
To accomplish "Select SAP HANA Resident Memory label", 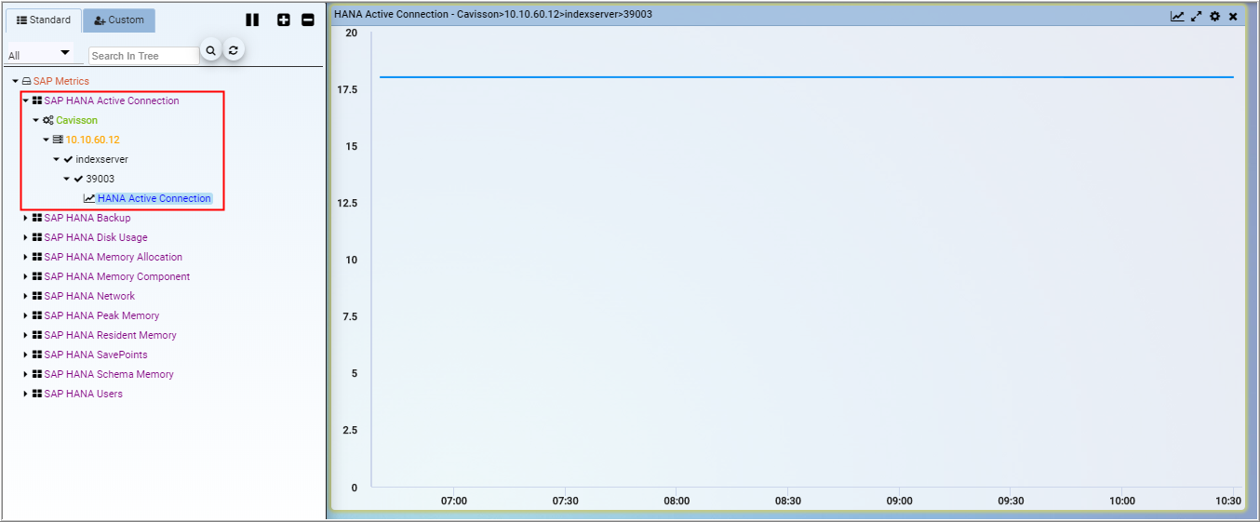I will [x=110, y=335].
